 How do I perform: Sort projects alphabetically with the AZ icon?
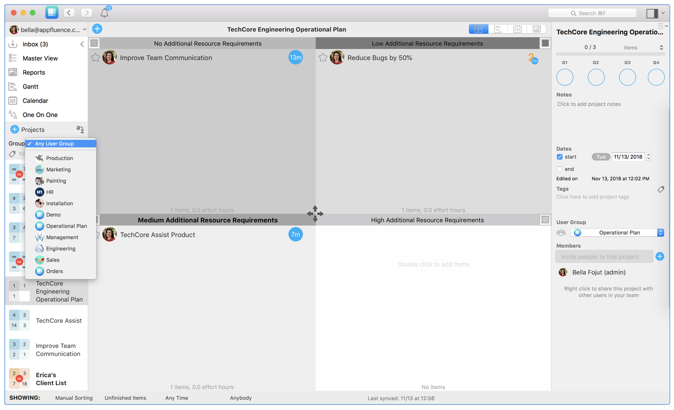(x=80, y=129)
